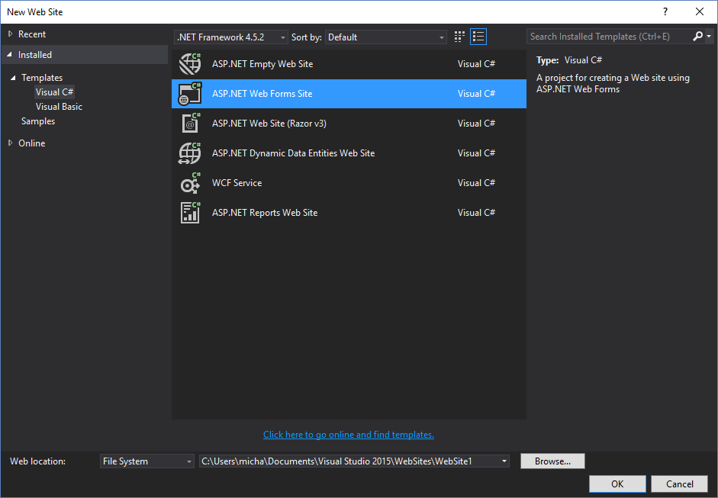Select Samples in the tree
Viewport: 718px width, 498px height.
(x=38, y=121)
